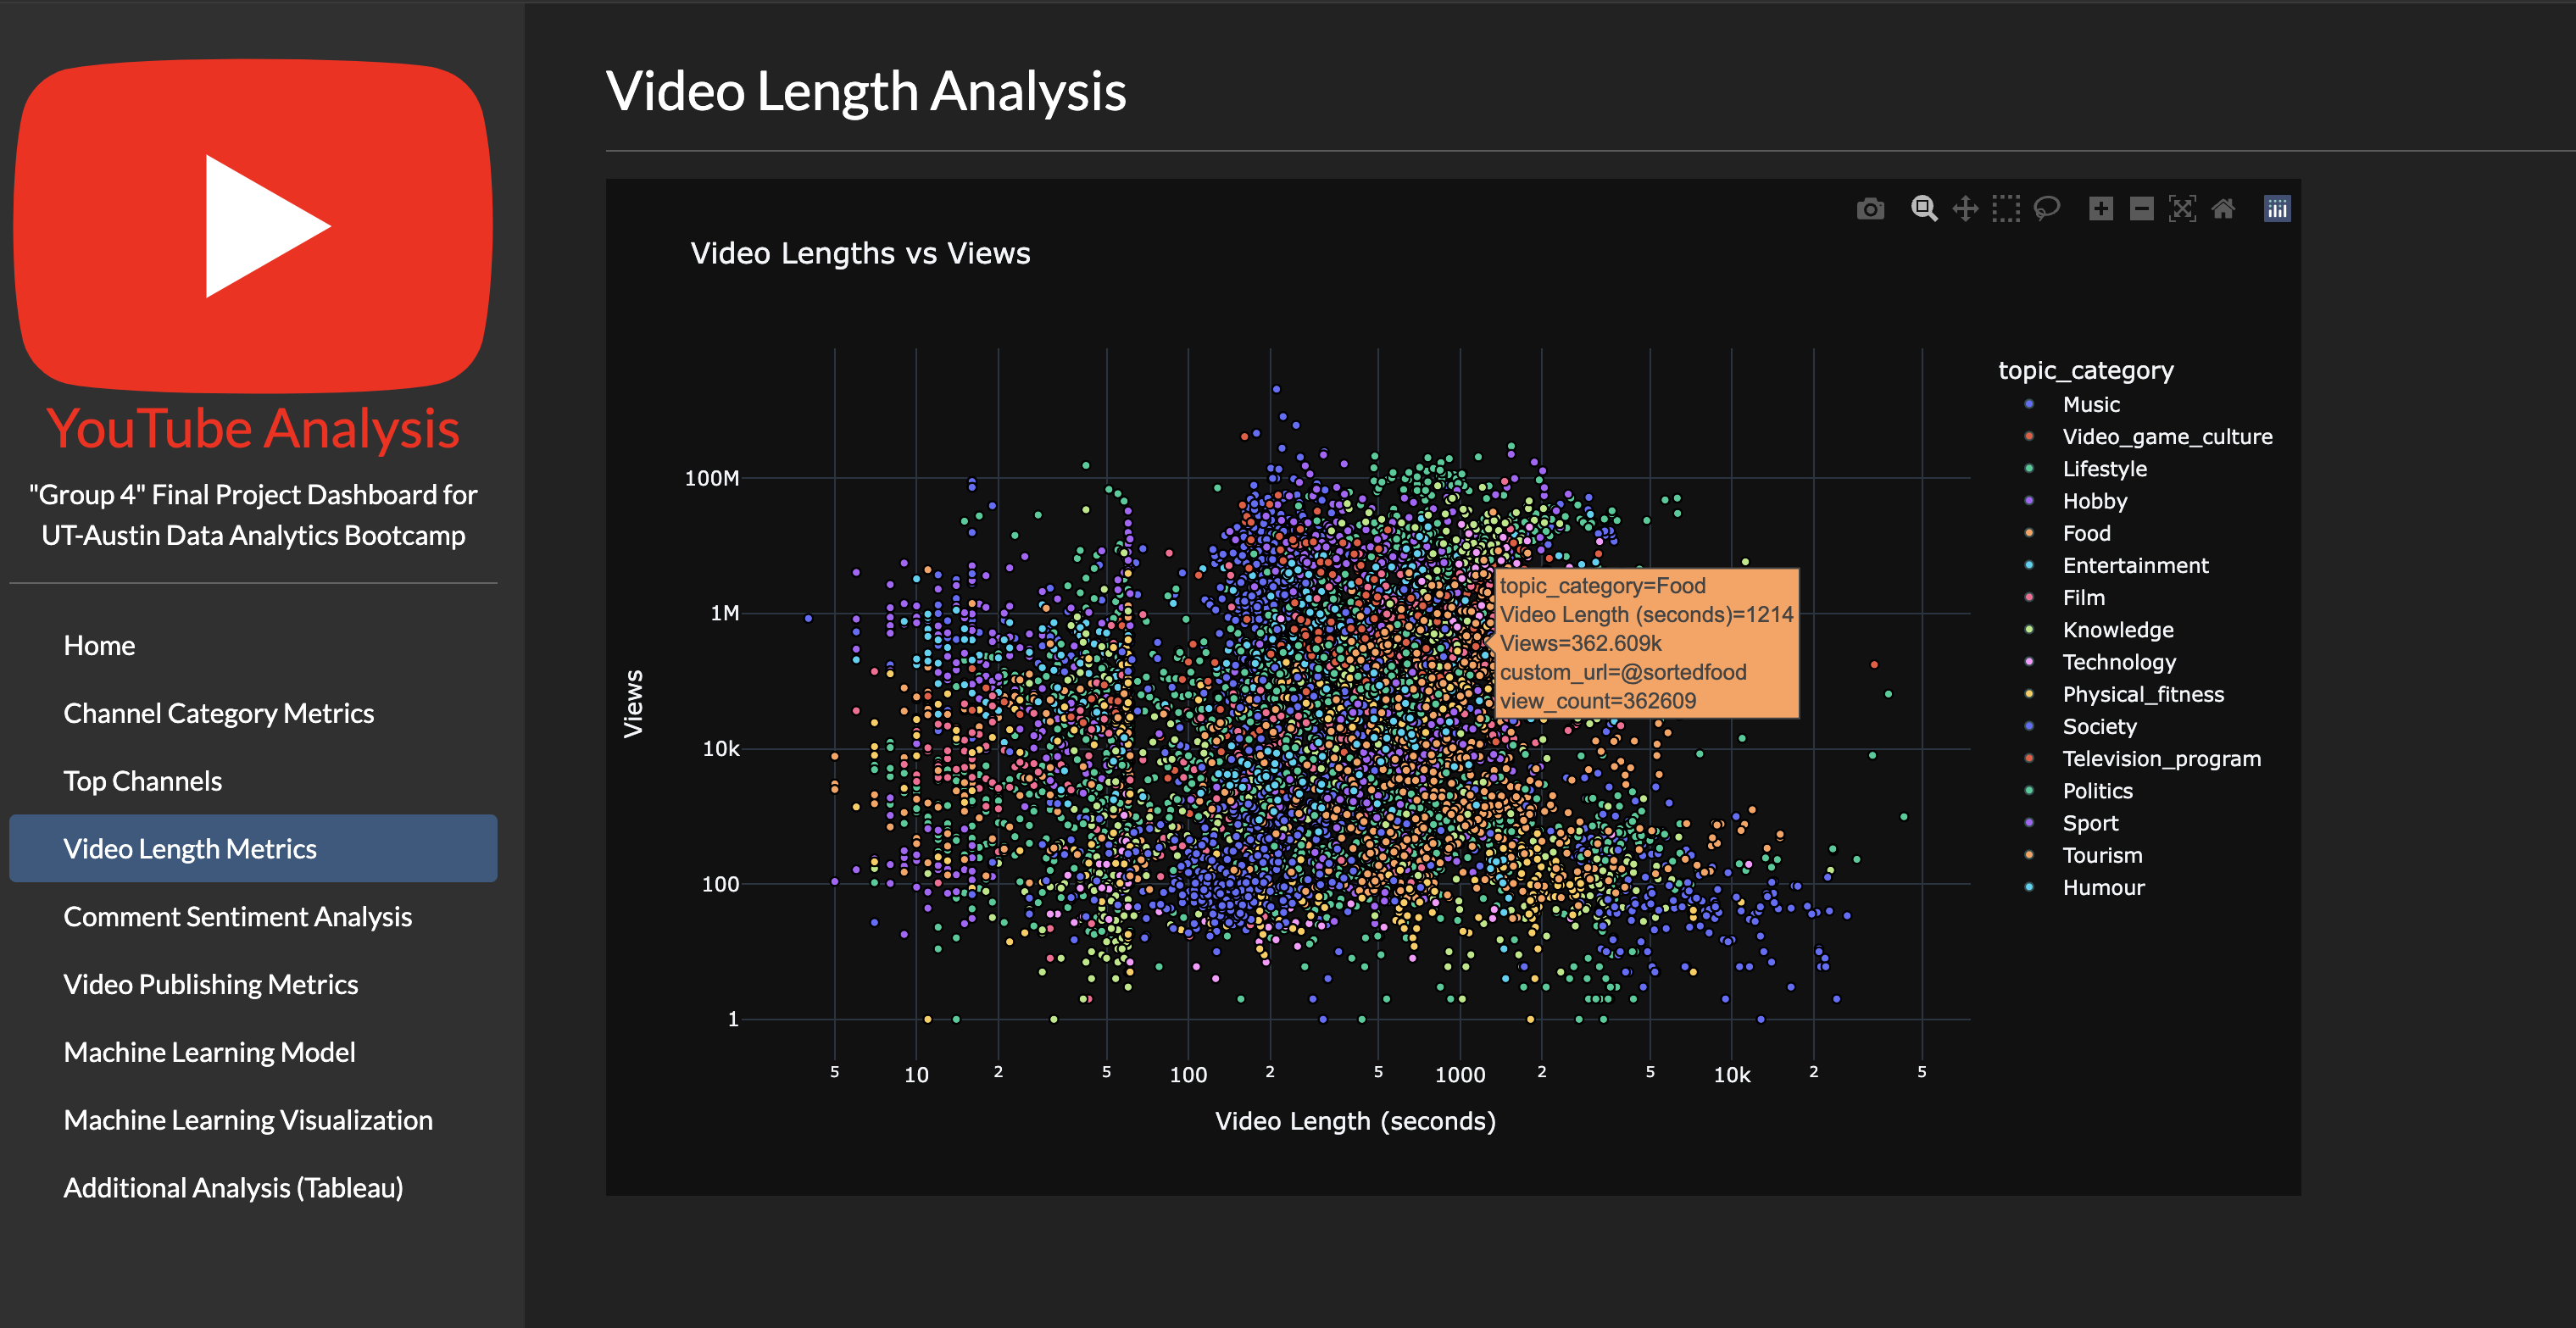
Task: Open Additional Analysis (Tableau)
Action: [233, 1188]
